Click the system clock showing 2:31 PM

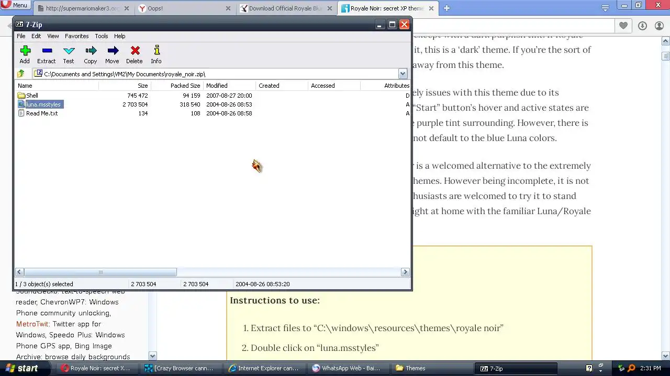[650, 368]
